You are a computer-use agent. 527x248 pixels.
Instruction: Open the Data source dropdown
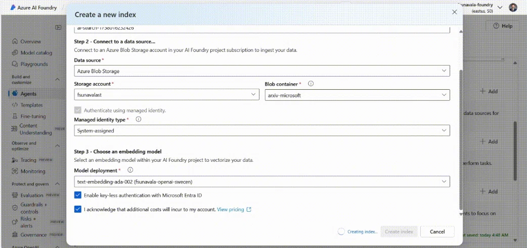point(262,71)
